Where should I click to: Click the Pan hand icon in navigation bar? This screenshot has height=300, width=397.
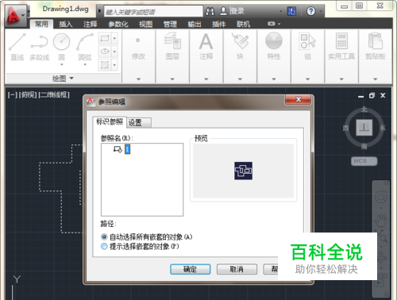(x=380, y=221)
